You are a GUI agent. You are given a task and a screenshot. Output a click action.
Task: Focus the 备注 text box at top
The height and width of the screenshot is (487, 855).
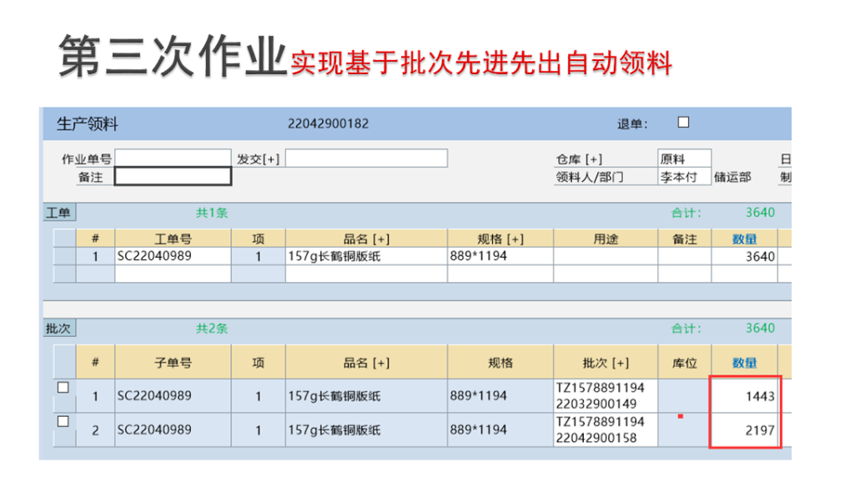point(173,177)
